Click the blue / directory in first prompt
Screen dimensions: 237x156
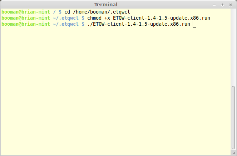click(54, 12)
